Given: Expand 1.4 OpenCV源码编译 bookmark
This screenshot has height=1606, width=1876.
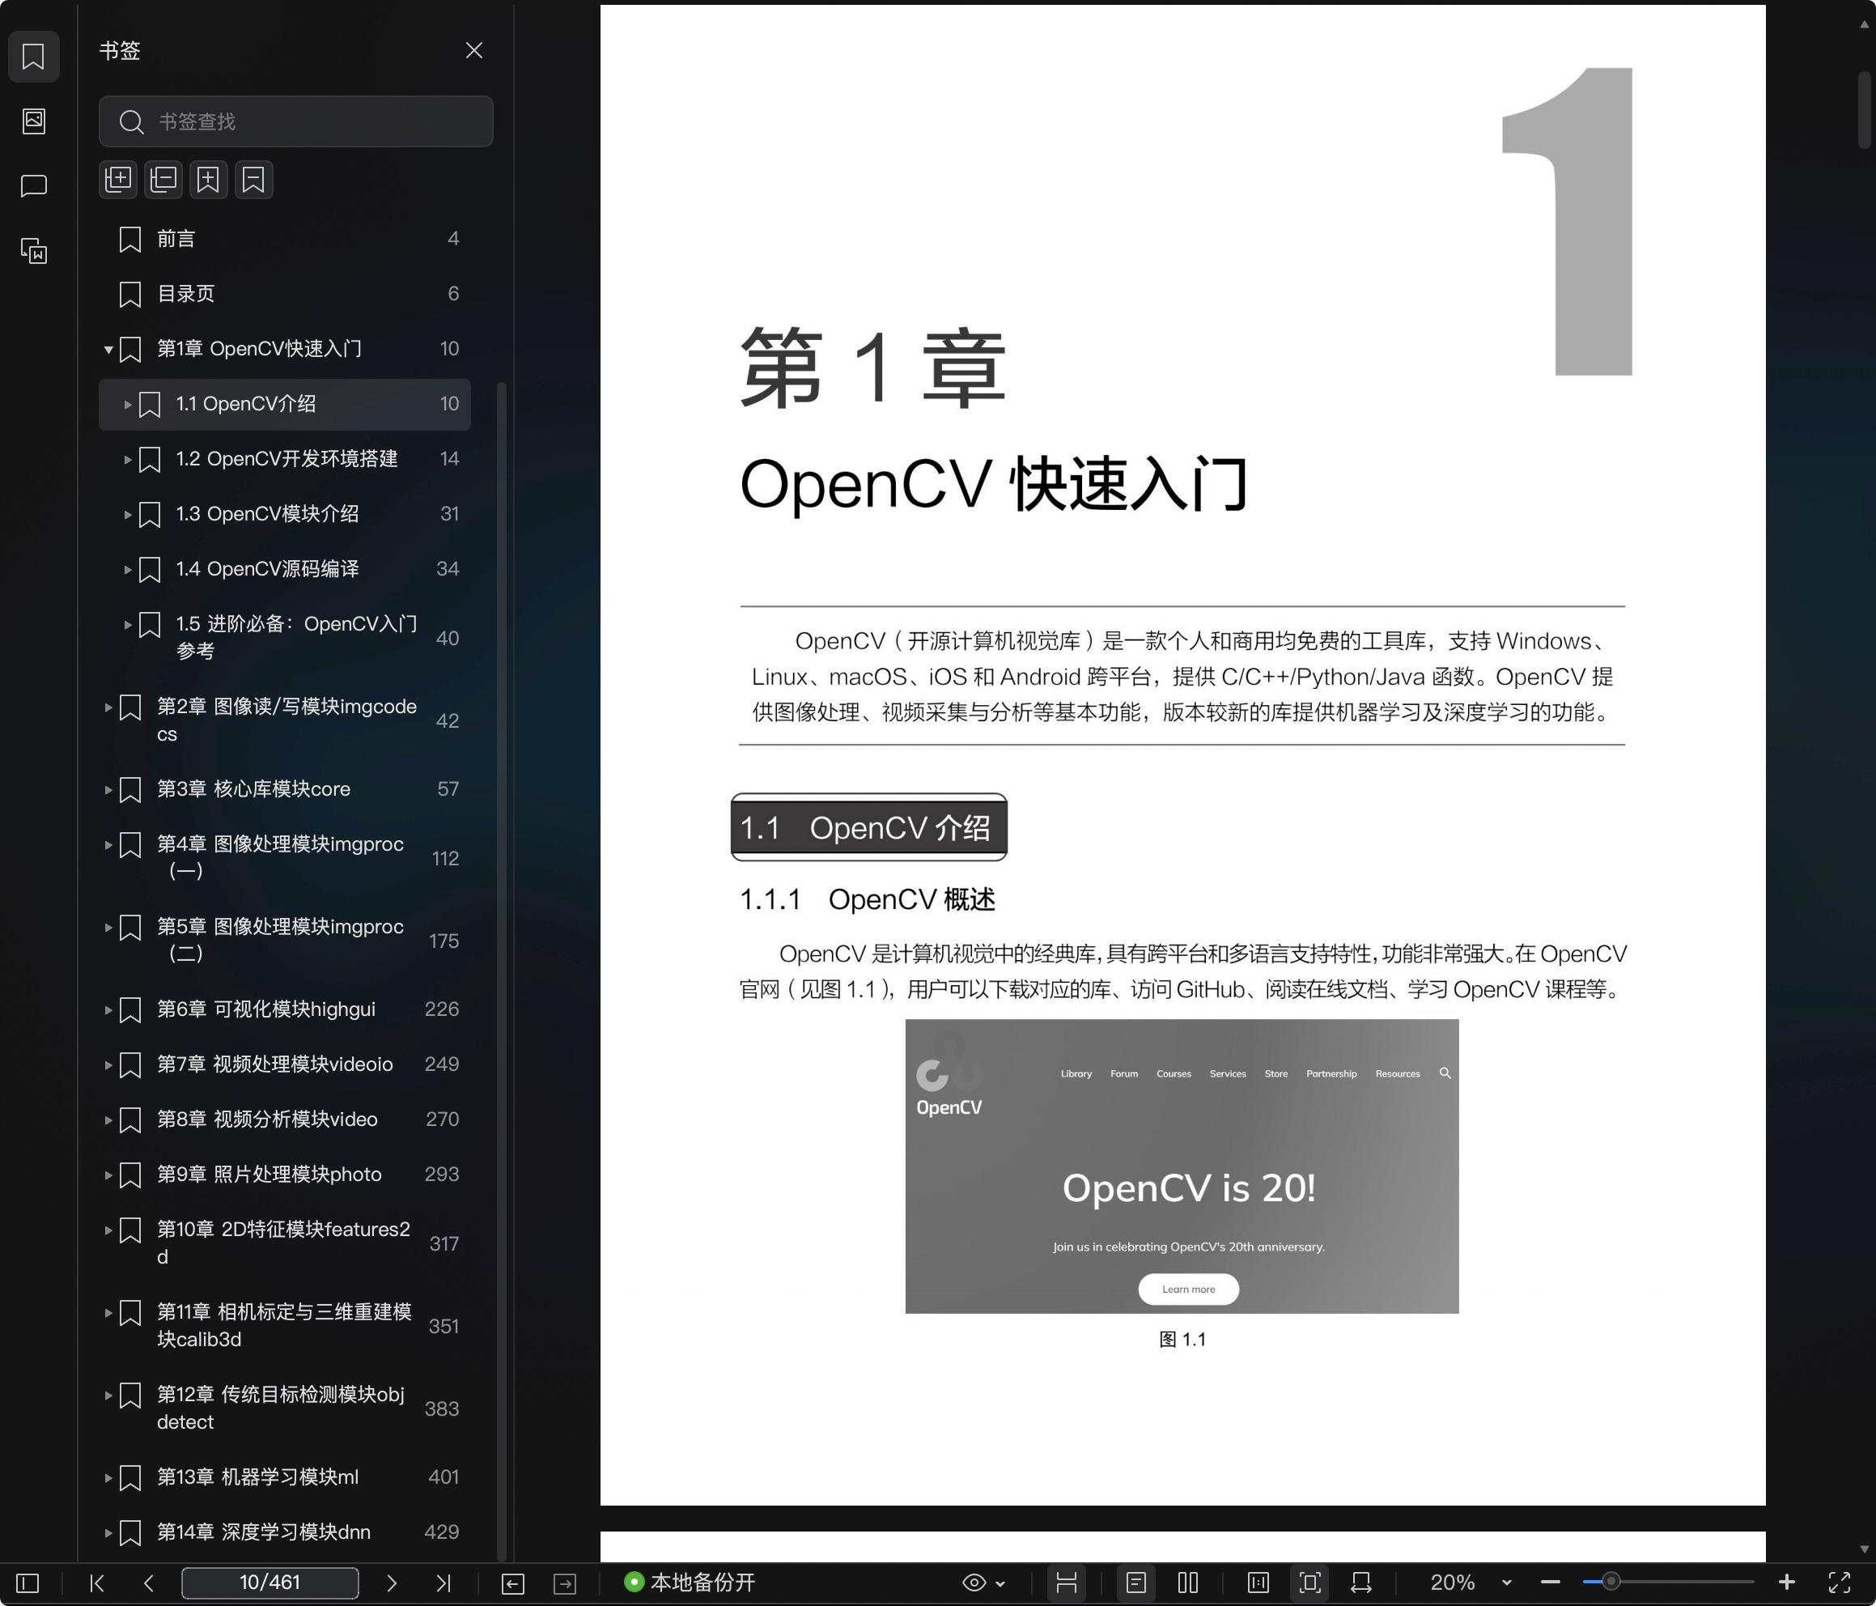Looking at the screenshot, I should [128, 570].
